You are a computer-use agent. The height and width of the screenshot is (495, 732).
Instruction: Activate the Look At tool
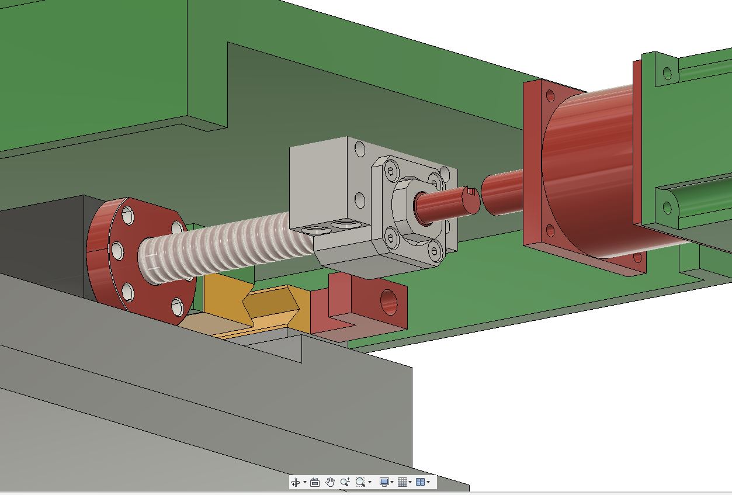coord(315,482)
